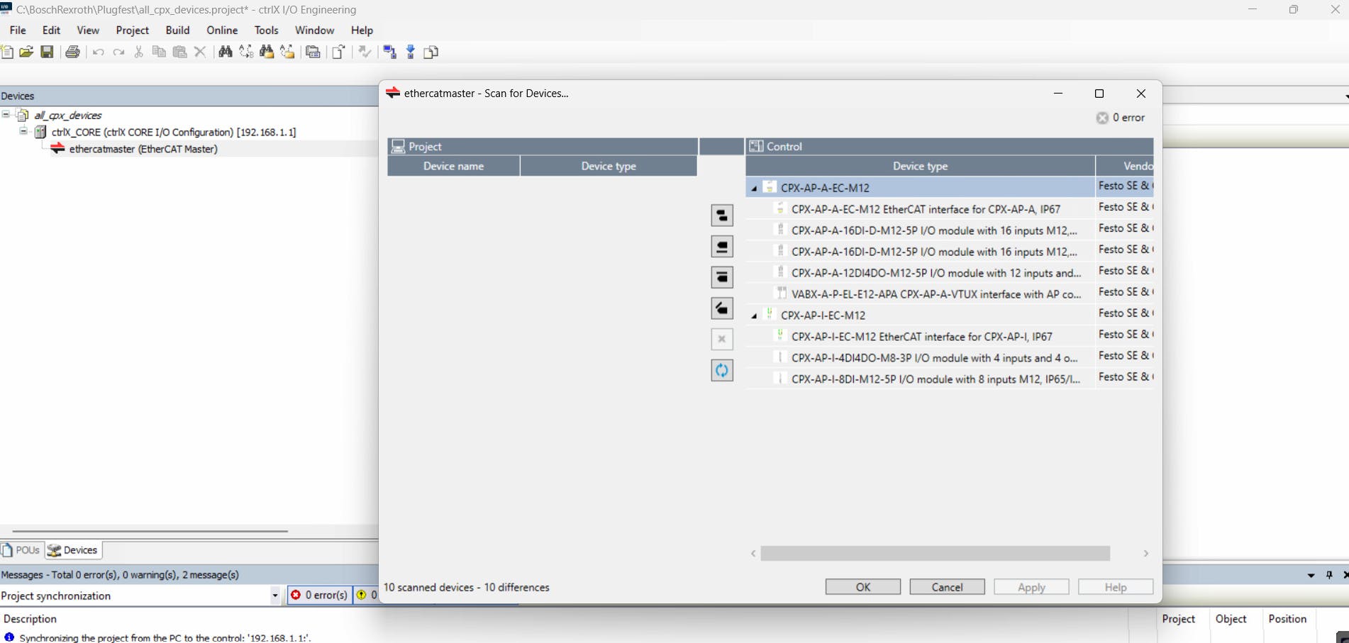Click the greyed delete X button in scan dialog
Viewport: 1349px width, 643px height.
[x=722, y=339]
